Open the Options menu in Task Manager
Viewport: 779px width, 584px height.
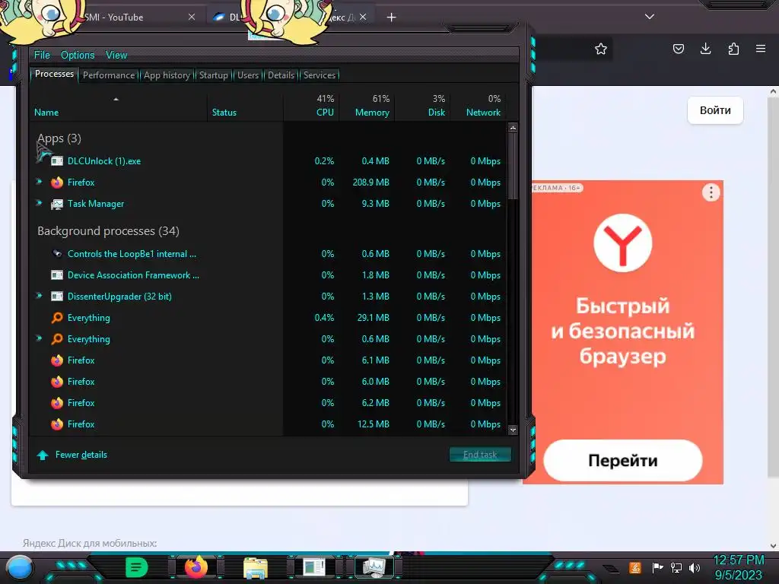[78, 55]
